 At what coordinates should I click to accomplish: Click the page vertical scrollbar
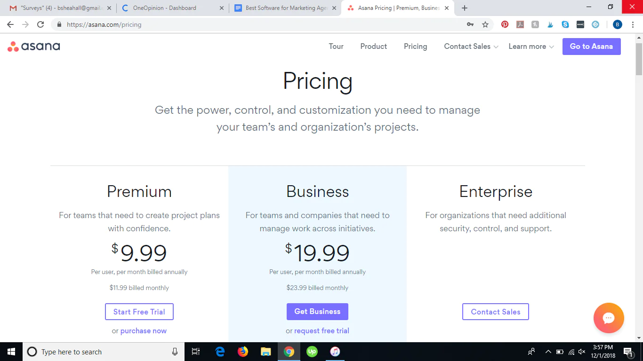639,187
